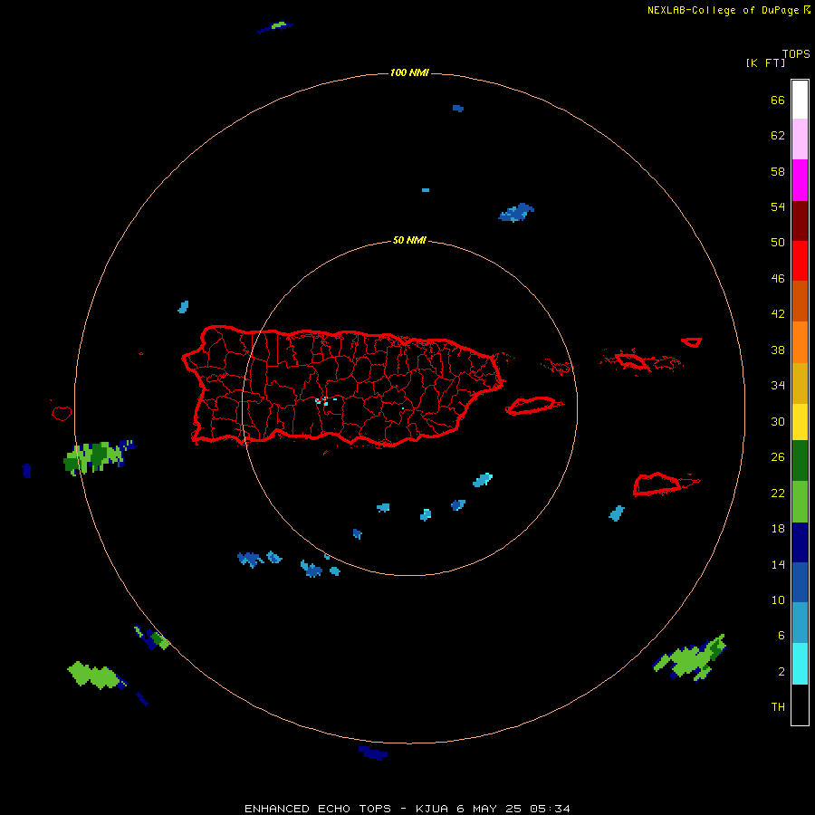Viewport: 815px width, 815px height.
Task: Click the 50 NMI range ring label
Action: (x=409, y=240)
